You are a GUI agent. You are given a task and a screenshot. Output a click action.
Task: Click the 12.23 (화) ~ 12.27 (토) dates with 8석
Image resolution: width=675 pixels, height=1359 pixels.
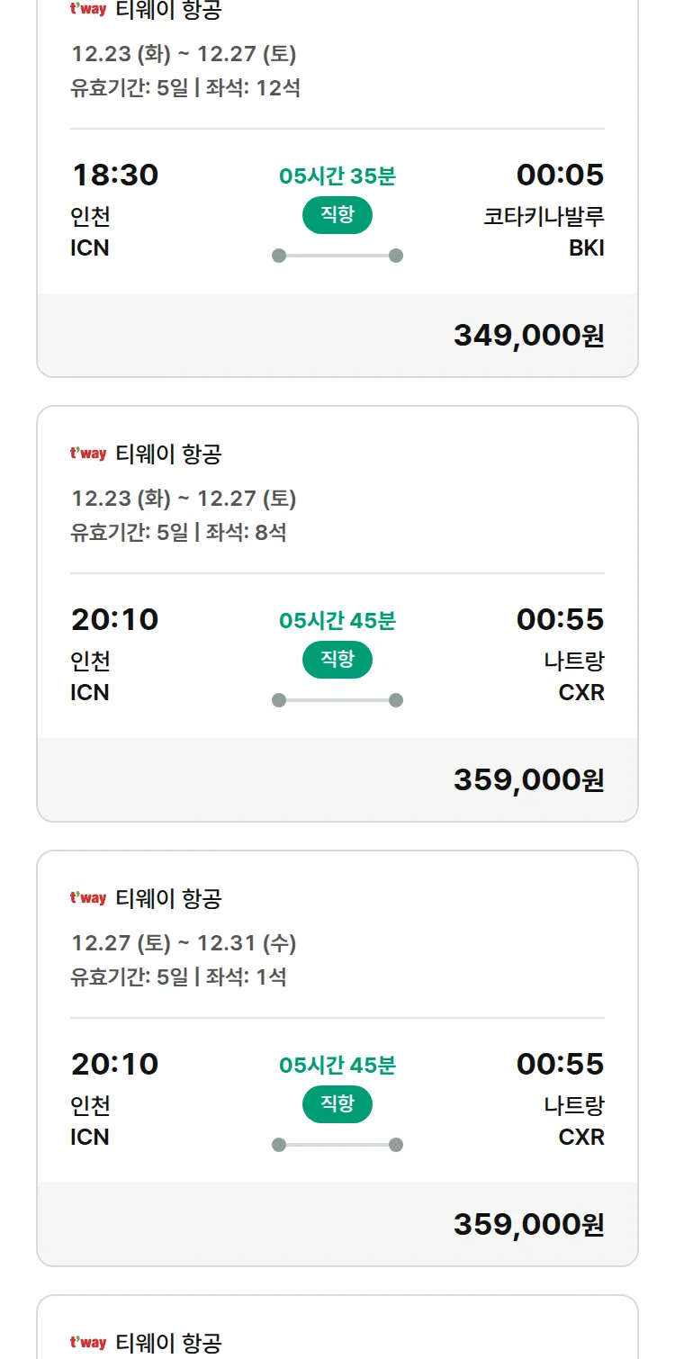tap(184, 499)
